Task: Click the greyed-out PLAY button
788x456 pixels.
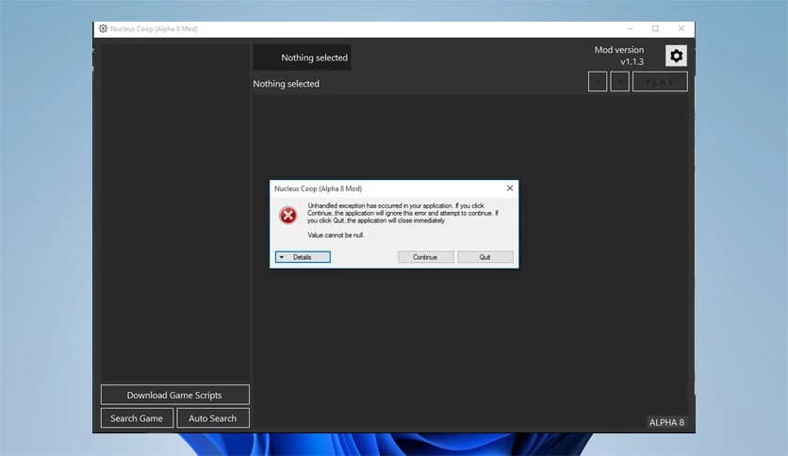Action: pos(660,81)
